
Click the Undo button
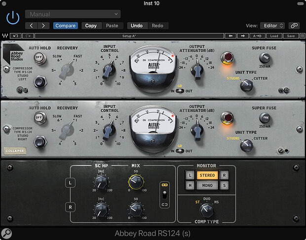coord(137,26)
